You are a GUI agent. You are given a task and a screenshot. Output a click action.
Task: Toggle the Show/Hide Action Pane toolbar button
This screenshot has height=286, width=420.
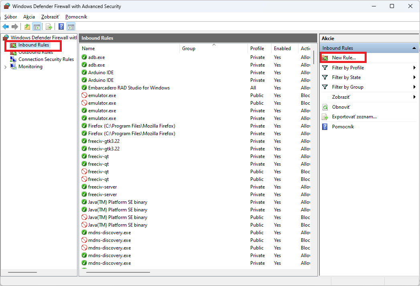71,27
